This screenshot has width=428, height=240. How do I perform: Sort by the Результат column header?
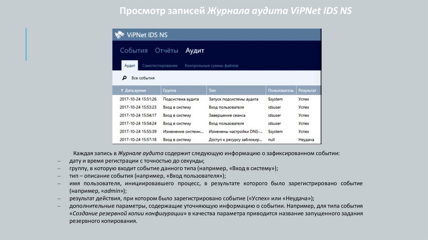[309, 90]
